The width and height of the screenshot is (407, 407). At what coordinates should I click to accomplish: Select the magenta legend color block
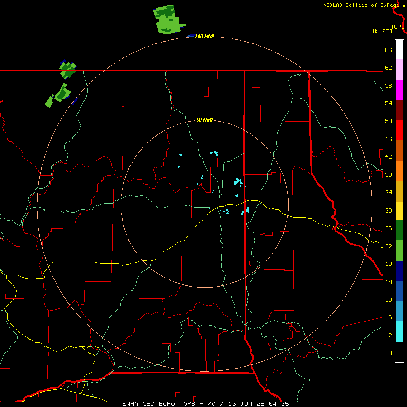coord(399,90)
